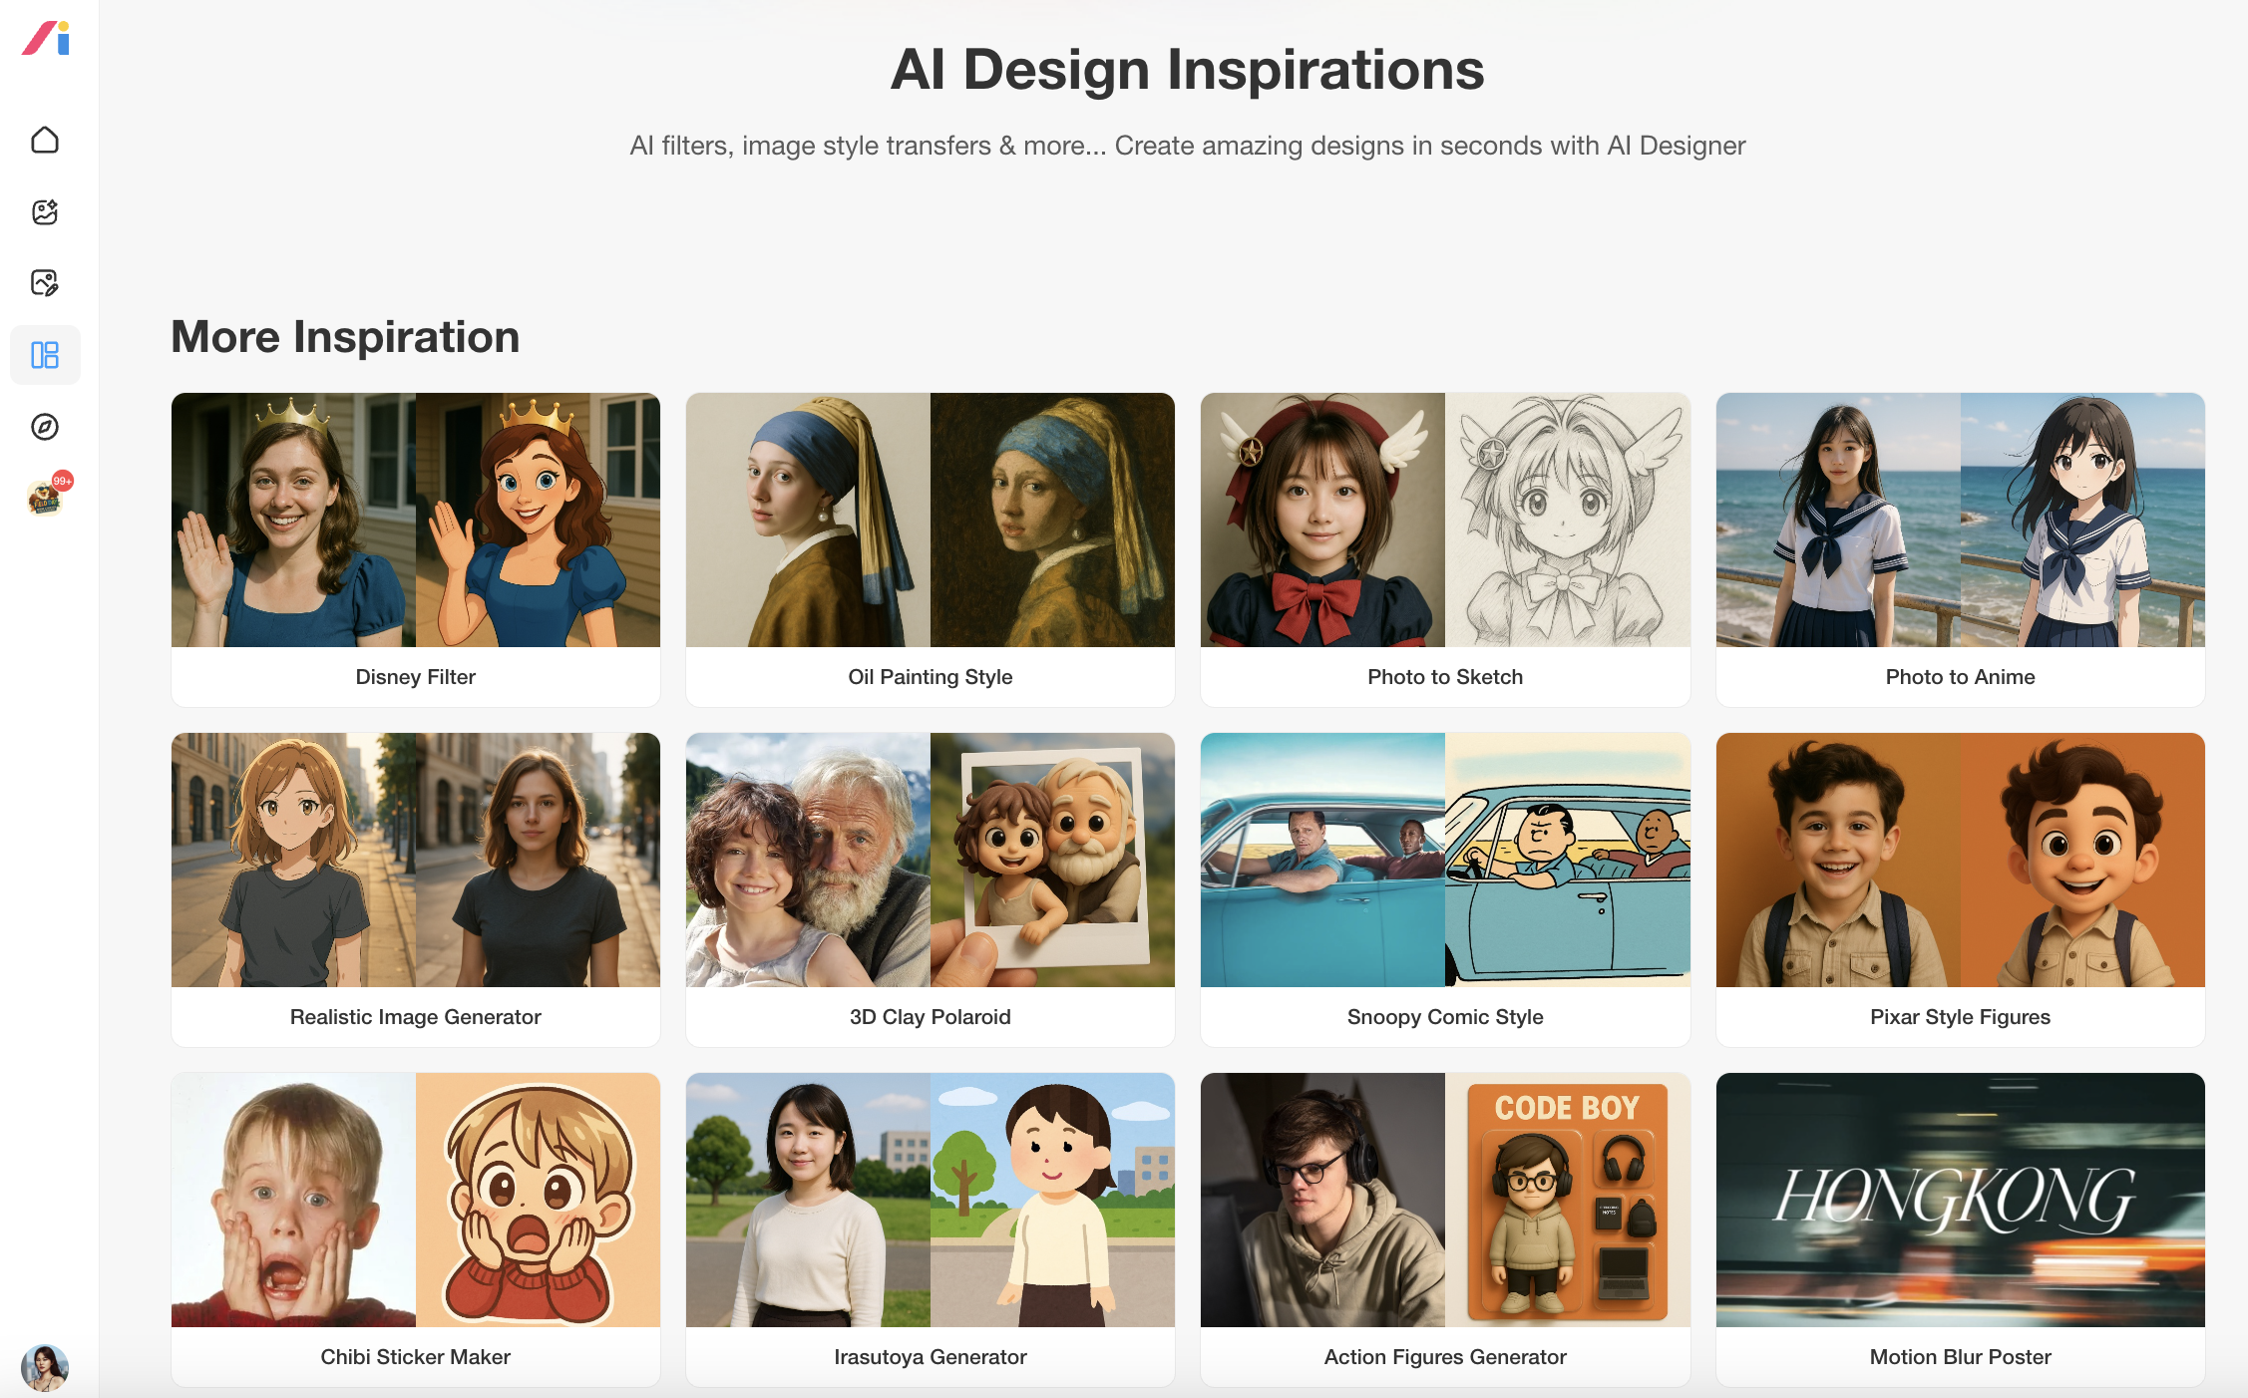The image size is (2248, 1398).
Task: Open the 3D Clay Polaroid card
Action: point(930,887)
